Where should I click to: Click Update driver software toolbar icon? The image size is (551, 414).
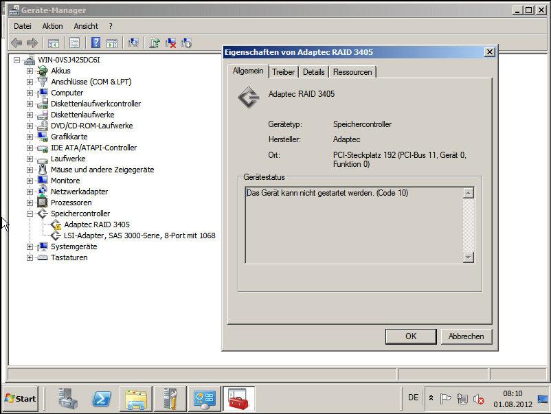point(155,43)
